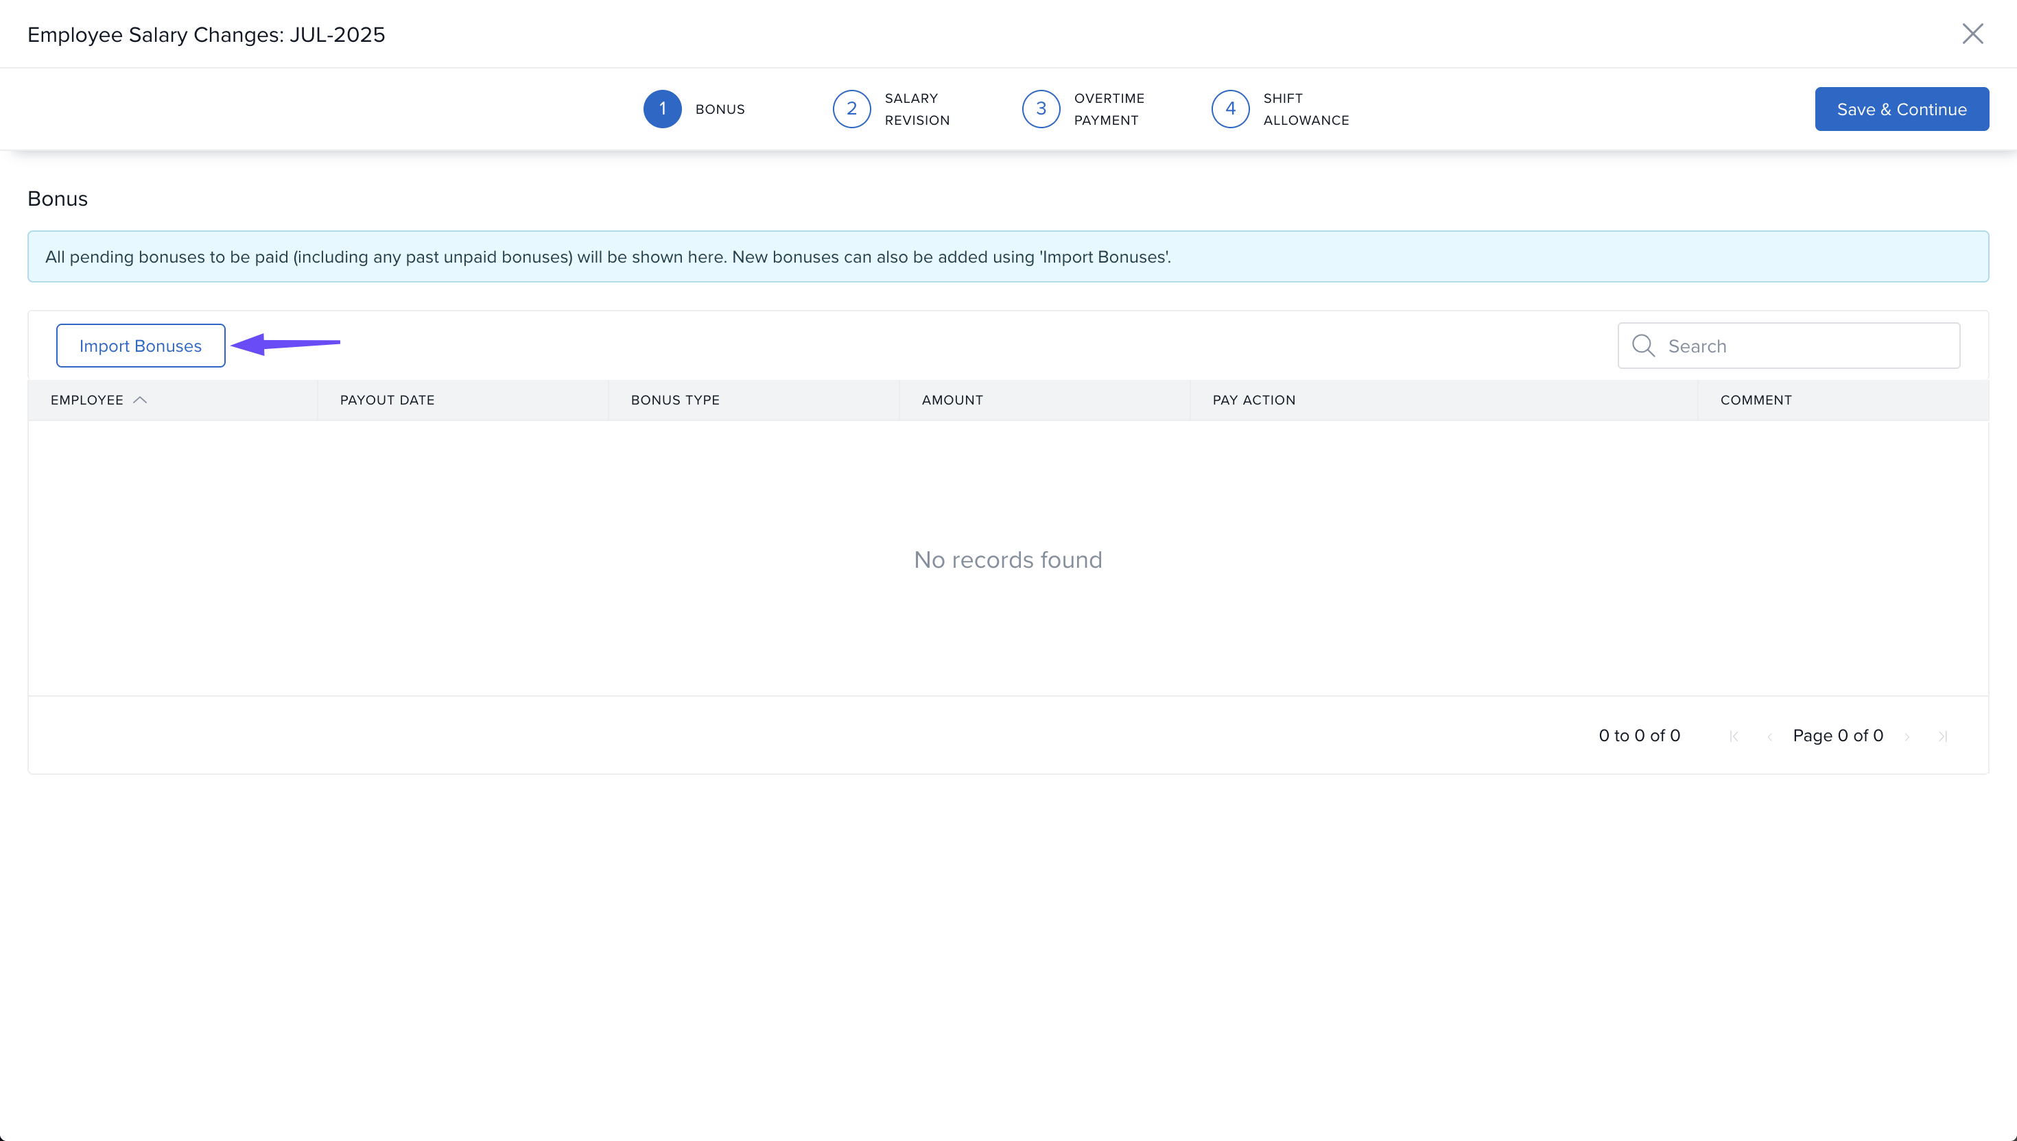Go to first page pagination icon
Screen dimensions: 2017x1141
pyautogui.click(x=1734, y=736)
